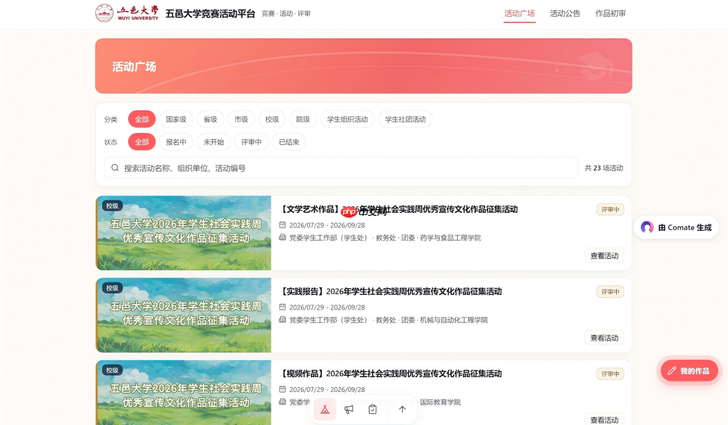Click calendar icon on 视频作品 card
Screen dimensions: 728x425
282,389
